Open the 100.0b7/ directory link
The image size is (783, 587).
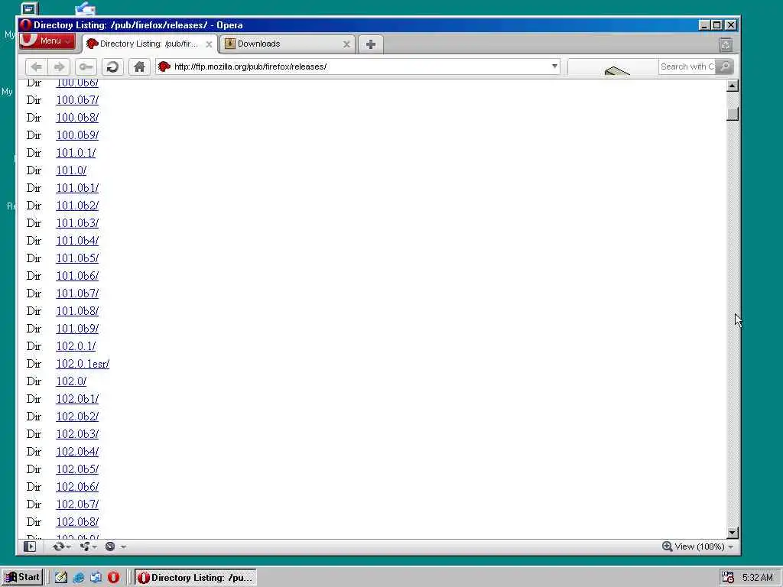pos(77,100)
